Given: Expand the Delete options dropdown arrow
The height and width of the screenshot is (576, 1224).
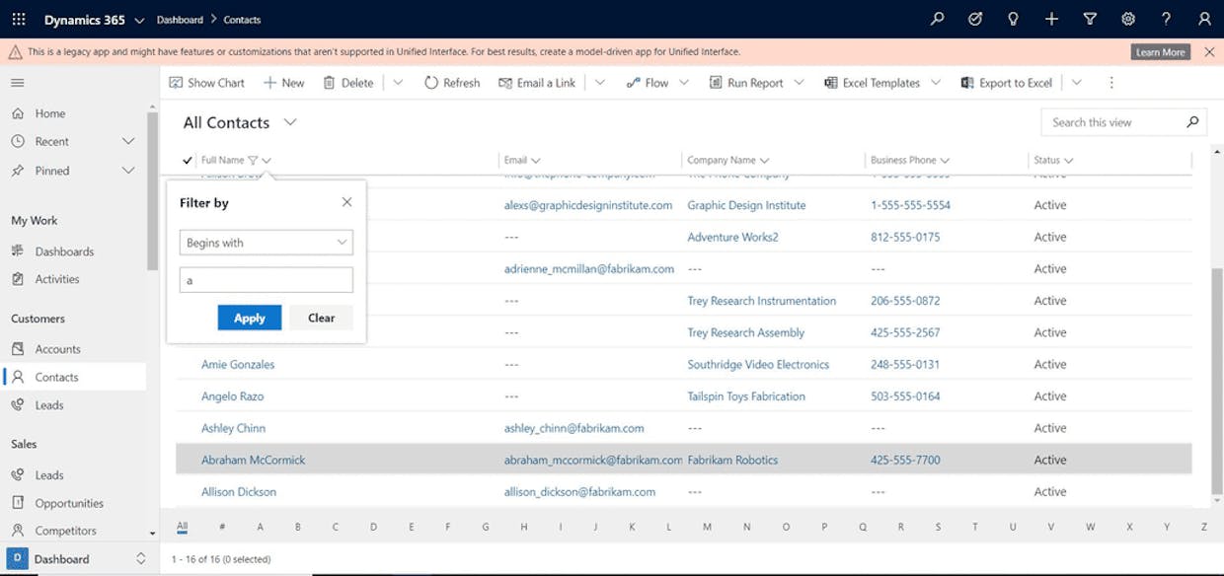Looking at the screenshot, I should 398,83.
